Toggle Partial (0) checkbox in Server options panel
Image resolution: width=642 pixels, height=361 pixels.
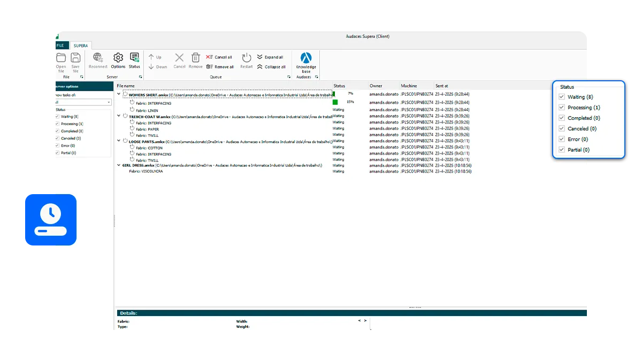click(x=57, y=153)
